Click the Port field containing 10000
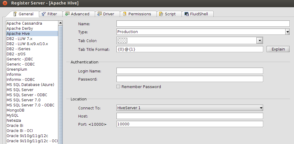294x144 pixels. (190, 124)
